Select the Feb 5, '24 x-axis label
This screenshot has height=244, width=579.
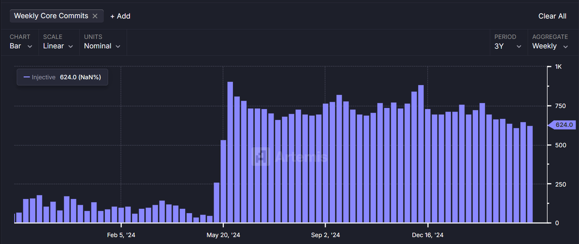pyautogui.click(x=121, y=235)
